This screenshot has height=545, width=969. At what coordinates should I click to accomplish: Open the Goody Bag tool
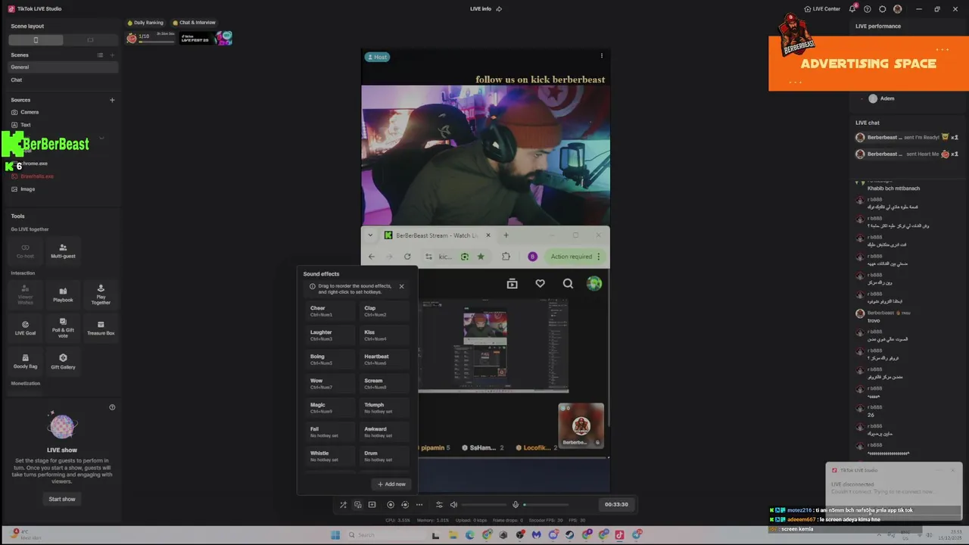(25, 361)
